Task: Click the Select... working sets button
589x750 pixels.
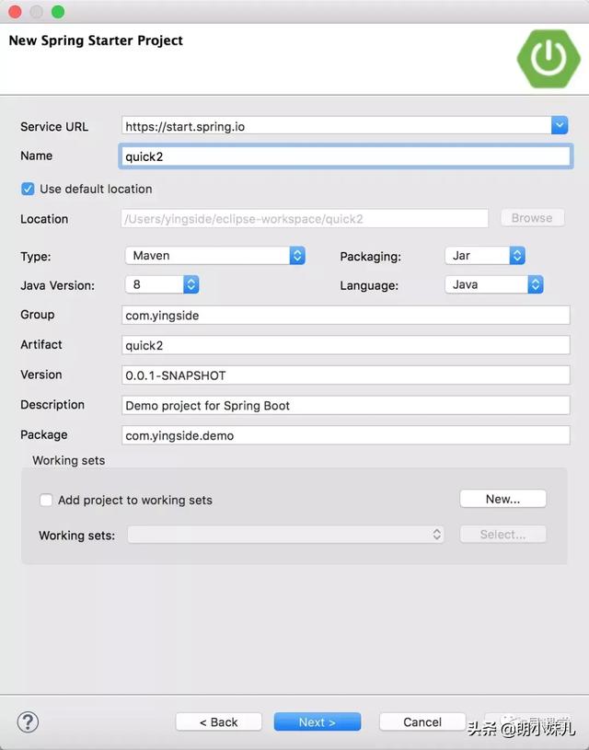Action: click(x=502, y=535)
